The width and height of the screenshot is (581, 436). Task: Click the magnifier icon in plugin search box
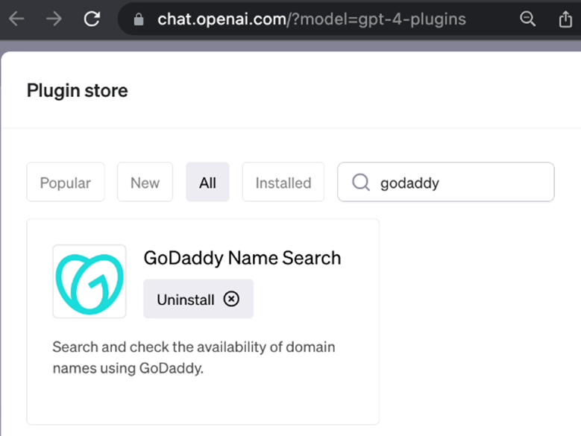(361, 183)
